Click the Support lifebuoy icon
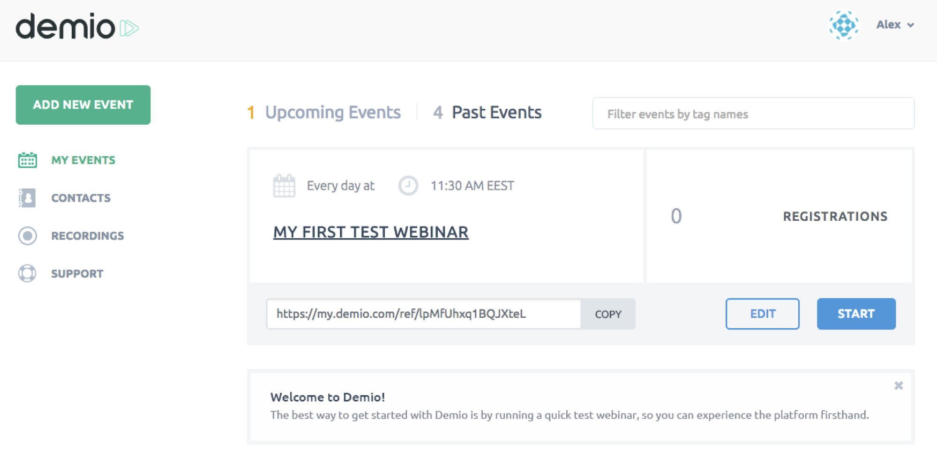Image resolution: width=937 pixels, height=465 pixels. pyautogui.click(x=27, y=273)
